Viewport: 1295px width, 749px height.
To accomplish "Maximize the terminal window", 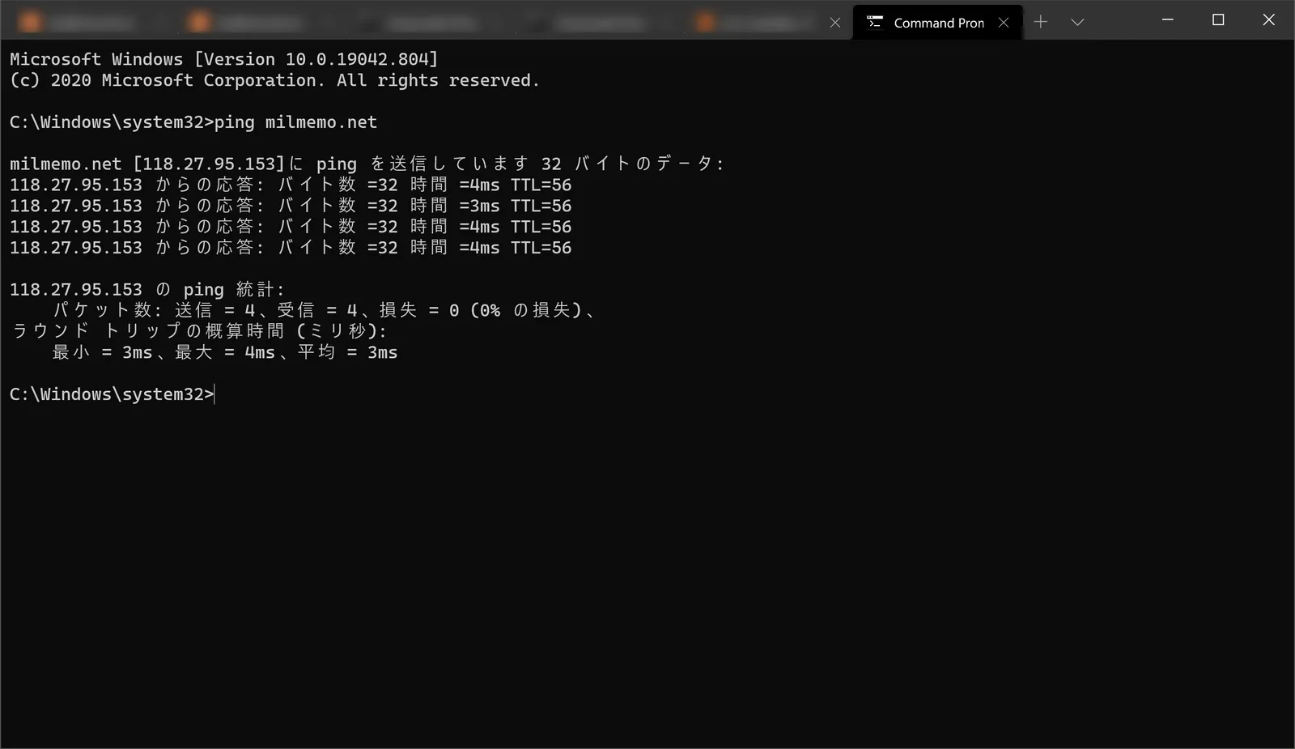I will (x=1218, y=20).
